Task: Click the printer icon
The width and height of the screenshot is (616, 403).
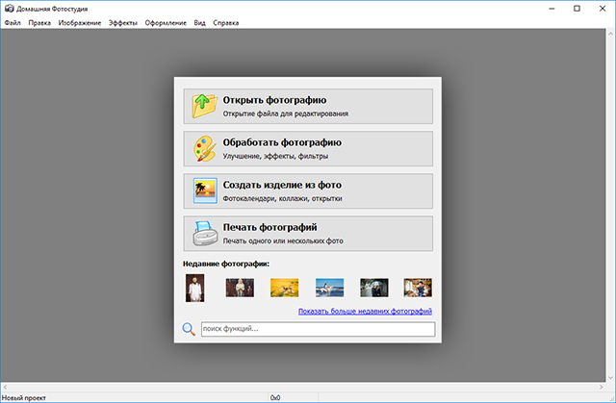Action: [x=205, y=233]
